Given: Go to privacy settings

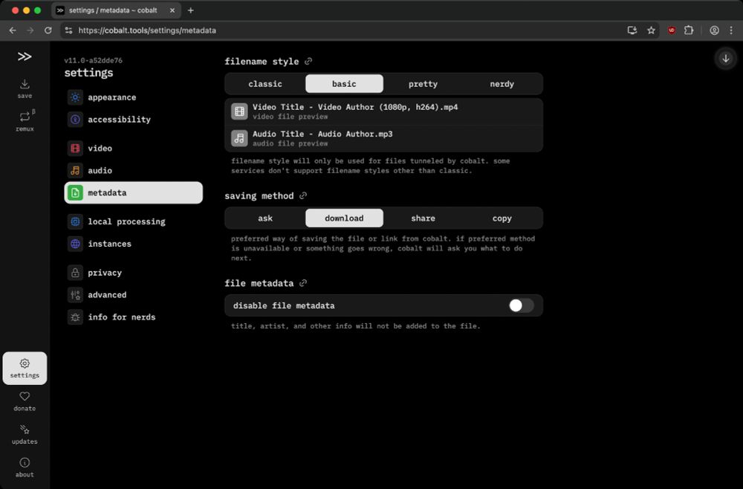Looking at the screenshot, I should 134,273.
